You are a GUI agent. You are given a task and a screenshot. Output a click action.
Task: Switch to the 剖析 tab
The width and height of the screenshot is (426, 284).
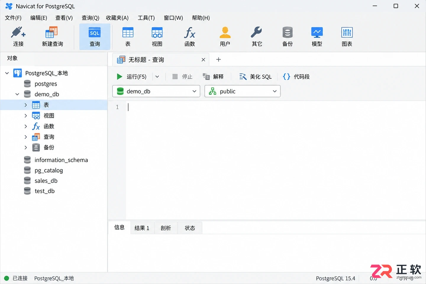(166, 228)
